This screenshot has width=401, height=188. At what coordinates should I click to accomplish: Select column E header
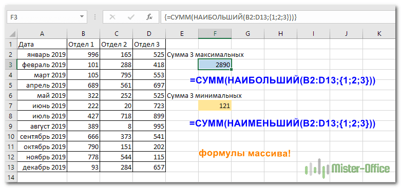point(182,34)
